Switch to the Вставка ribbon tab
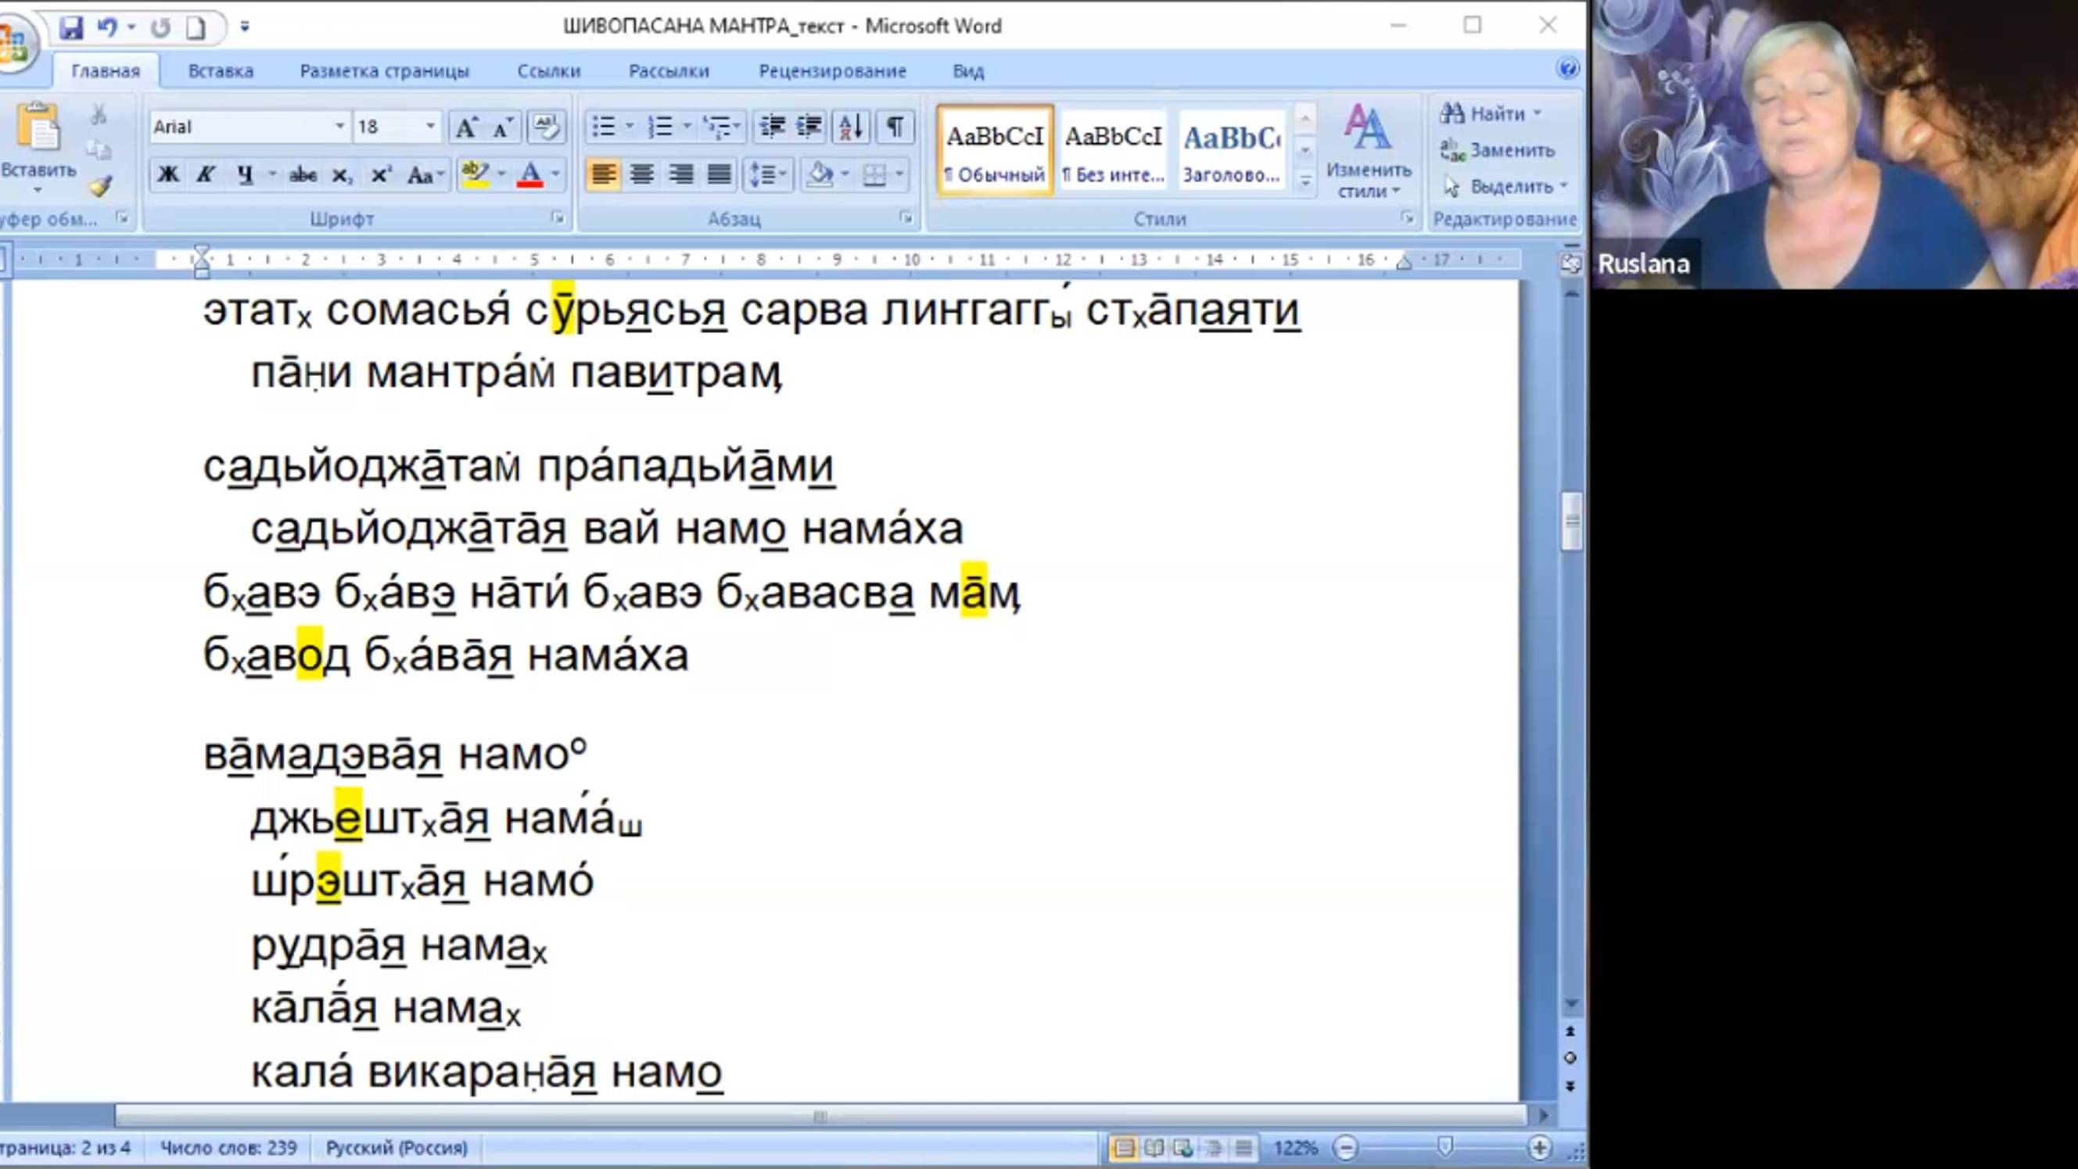2078x1169 pixels. pos(221,71)
